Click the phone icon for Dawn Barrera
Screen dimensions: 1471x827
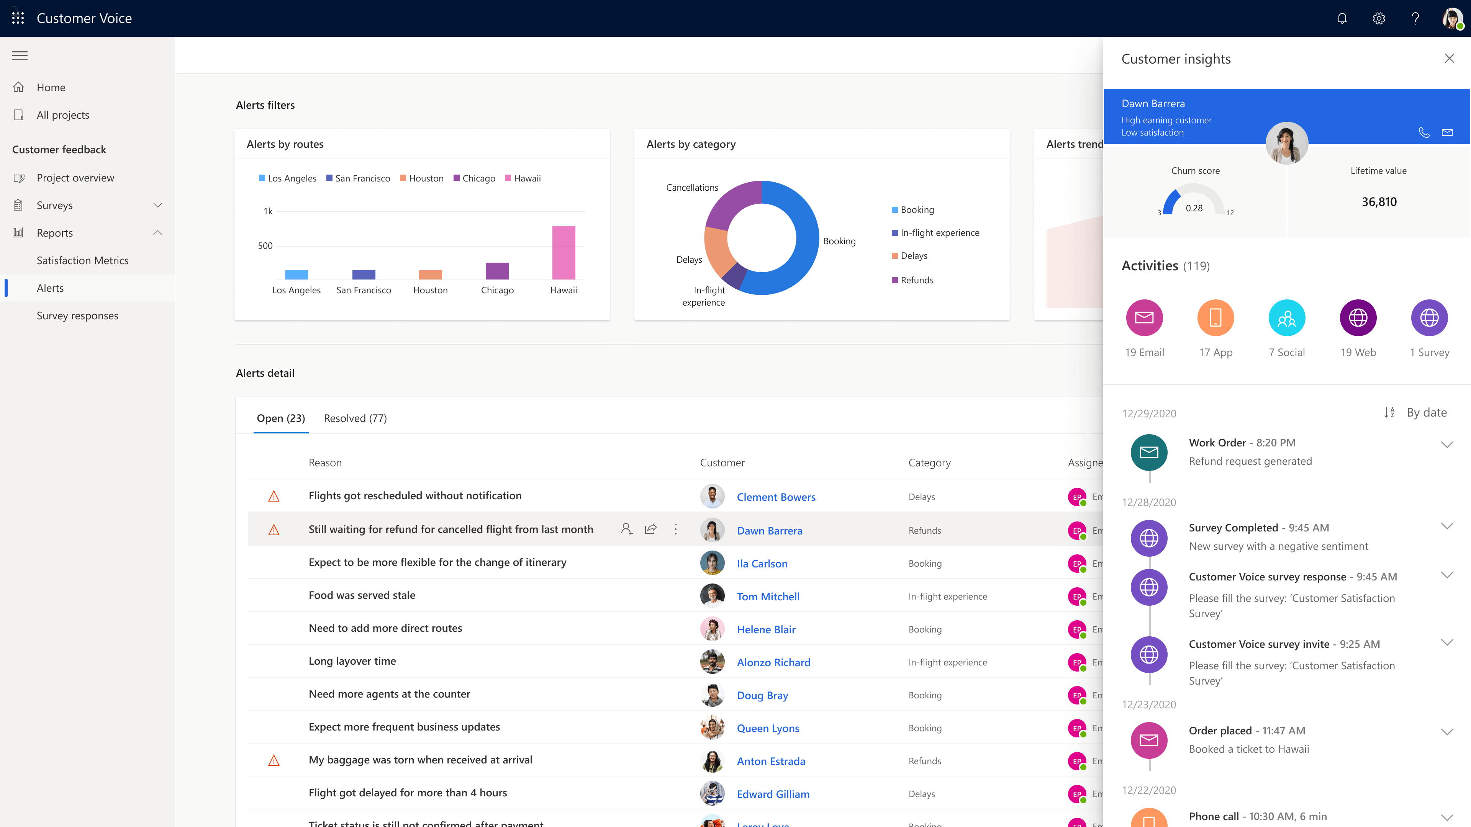(x=1423, y=132)
